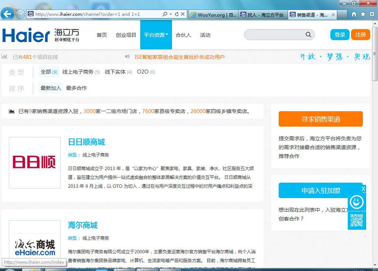378x271 pixels.
Task: Click the page vertical scrollbar thumb
Action: [x=375, y=54]
